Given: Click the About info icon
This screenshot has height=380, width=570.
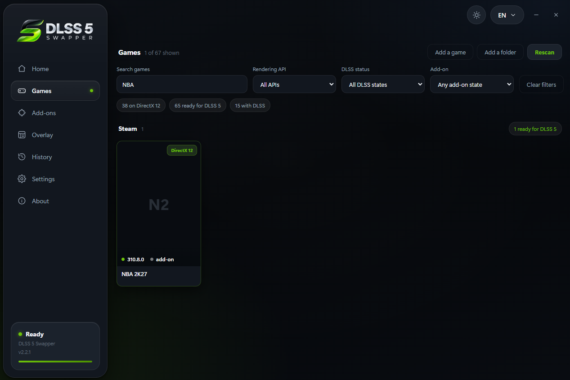Looking at the screenshot, I should pyautogui.click(x=22, y=201).
